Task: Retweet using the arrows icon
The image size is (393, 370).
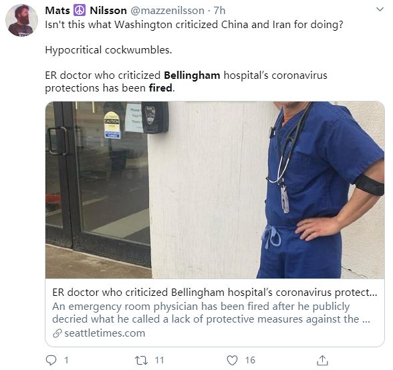Action: click(x=140, y=360)
